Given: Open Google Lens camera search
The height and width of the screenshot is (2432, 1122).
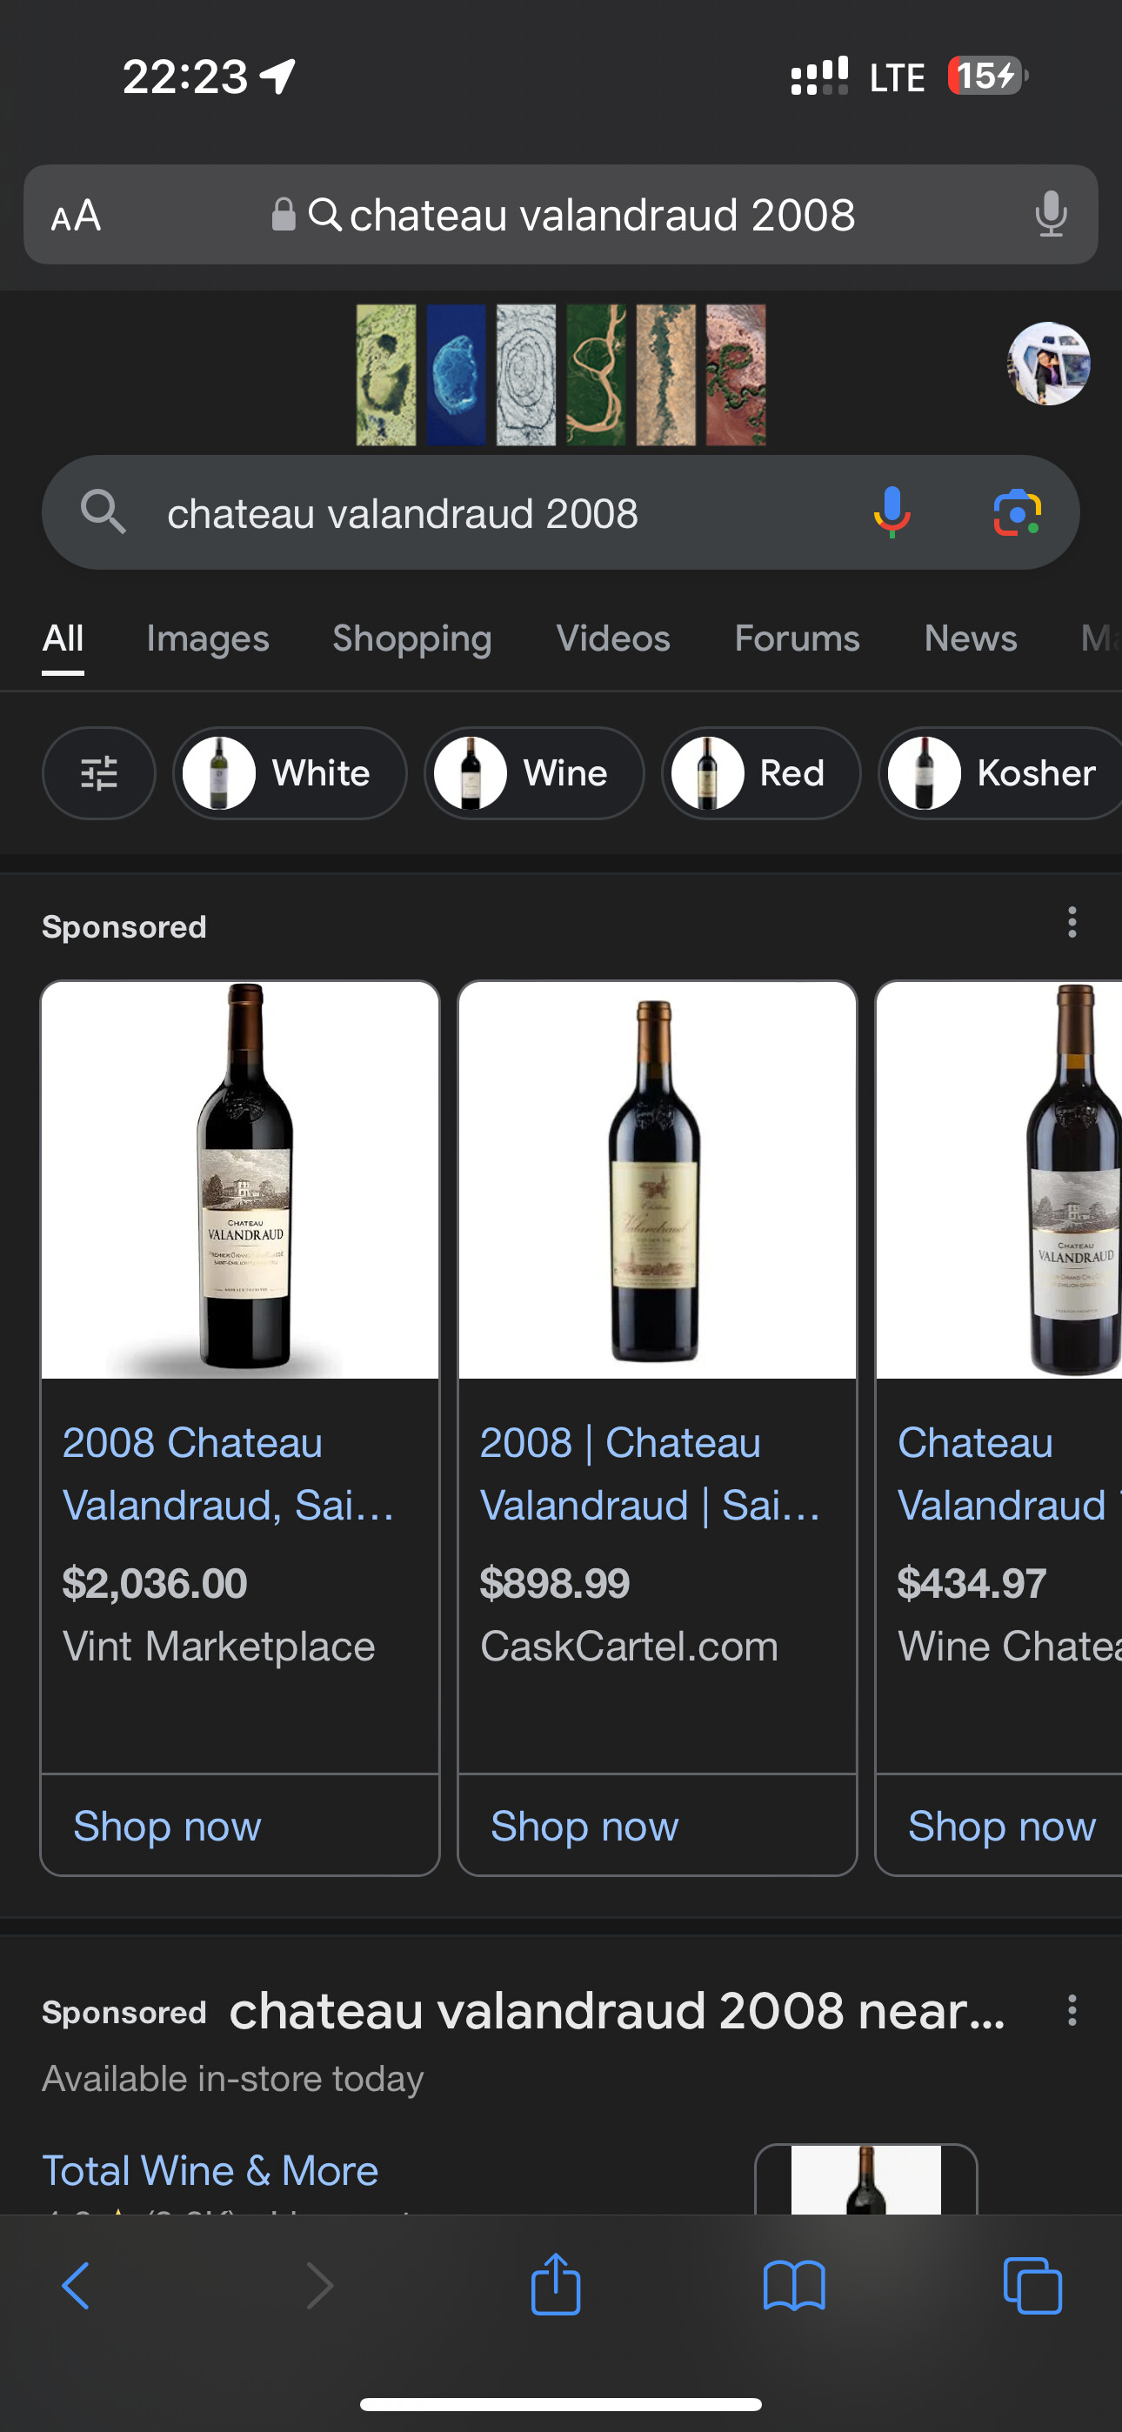Looking at the screenshot, I should [1016, 512].
